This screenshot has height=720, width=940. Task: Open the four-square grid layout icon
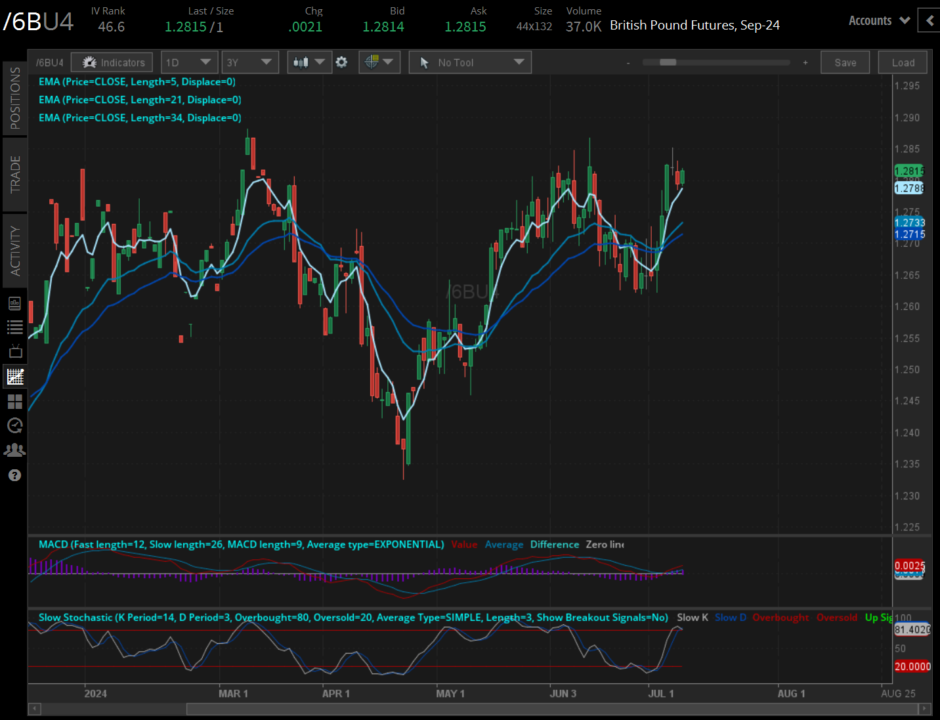pos(14,401)
